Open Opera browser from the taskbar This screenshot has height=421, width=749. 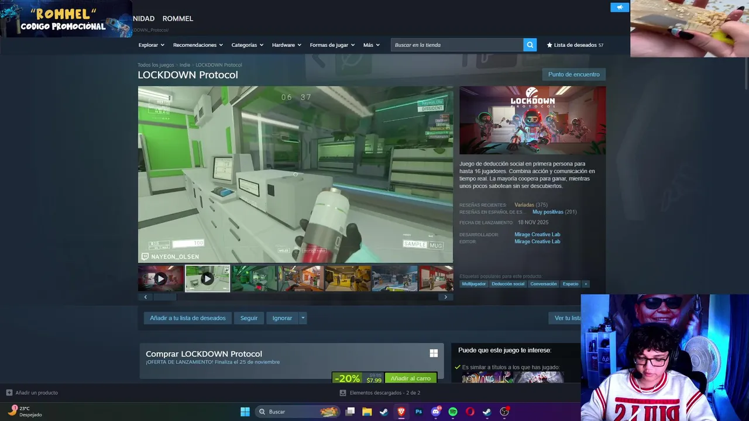point(470,412)
